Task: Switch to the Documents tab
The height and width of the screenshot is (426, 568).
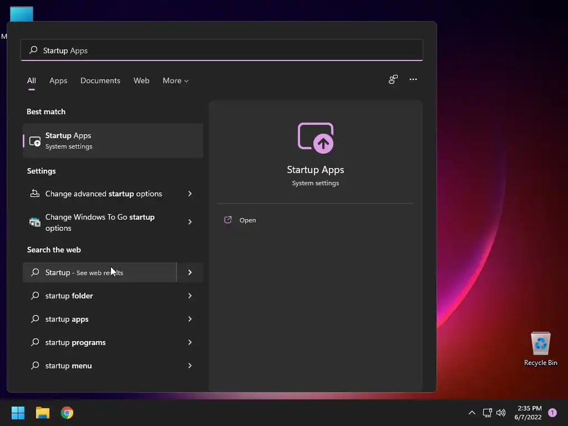Action: coord(100,80)
